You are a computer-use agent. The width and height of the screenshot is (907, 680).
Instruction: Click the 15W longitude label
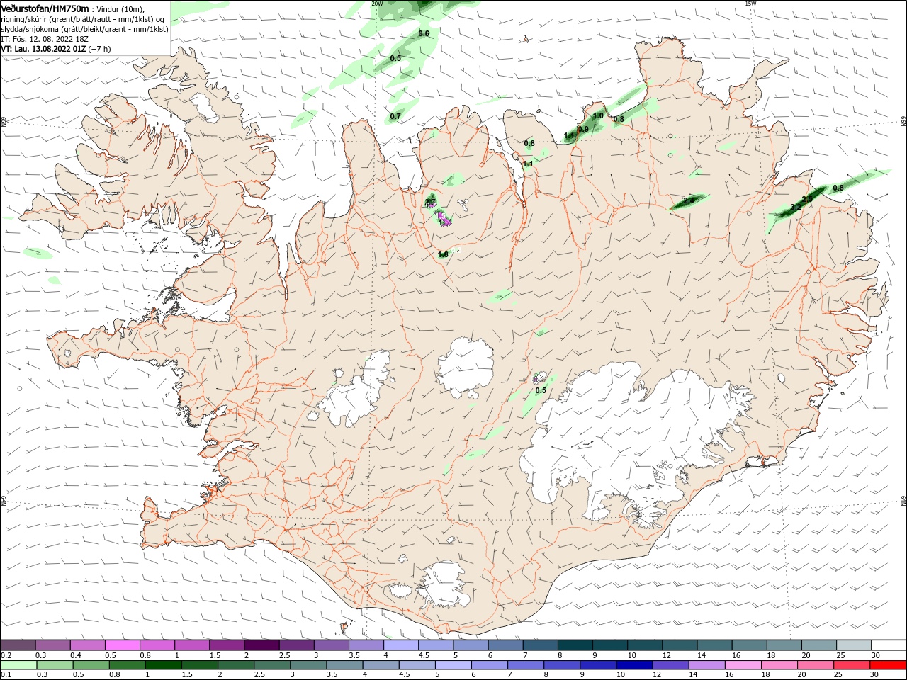click(x=750, y=4)
